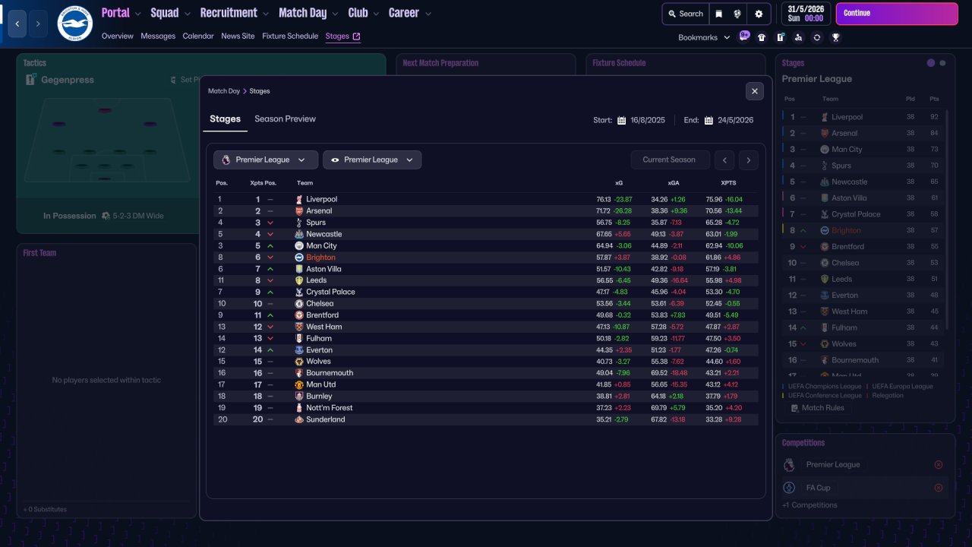Open the News Site submenu item
Image resolution: width=972 pixels, height=547 pixels.
click(238, 36)
